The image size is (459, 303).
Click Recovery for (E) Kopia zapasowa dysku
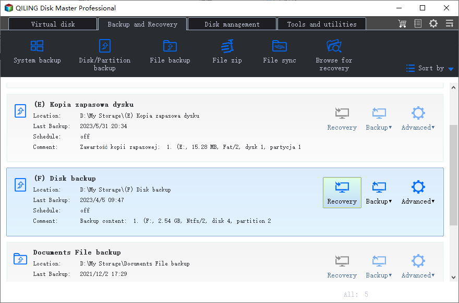[342, 119]
